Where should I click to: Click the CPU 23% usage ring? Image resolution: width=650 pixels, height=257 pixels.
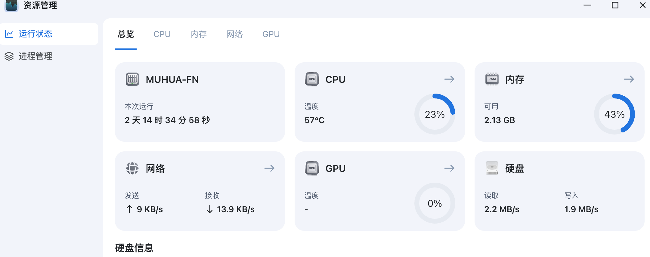(x=435, y=114)
